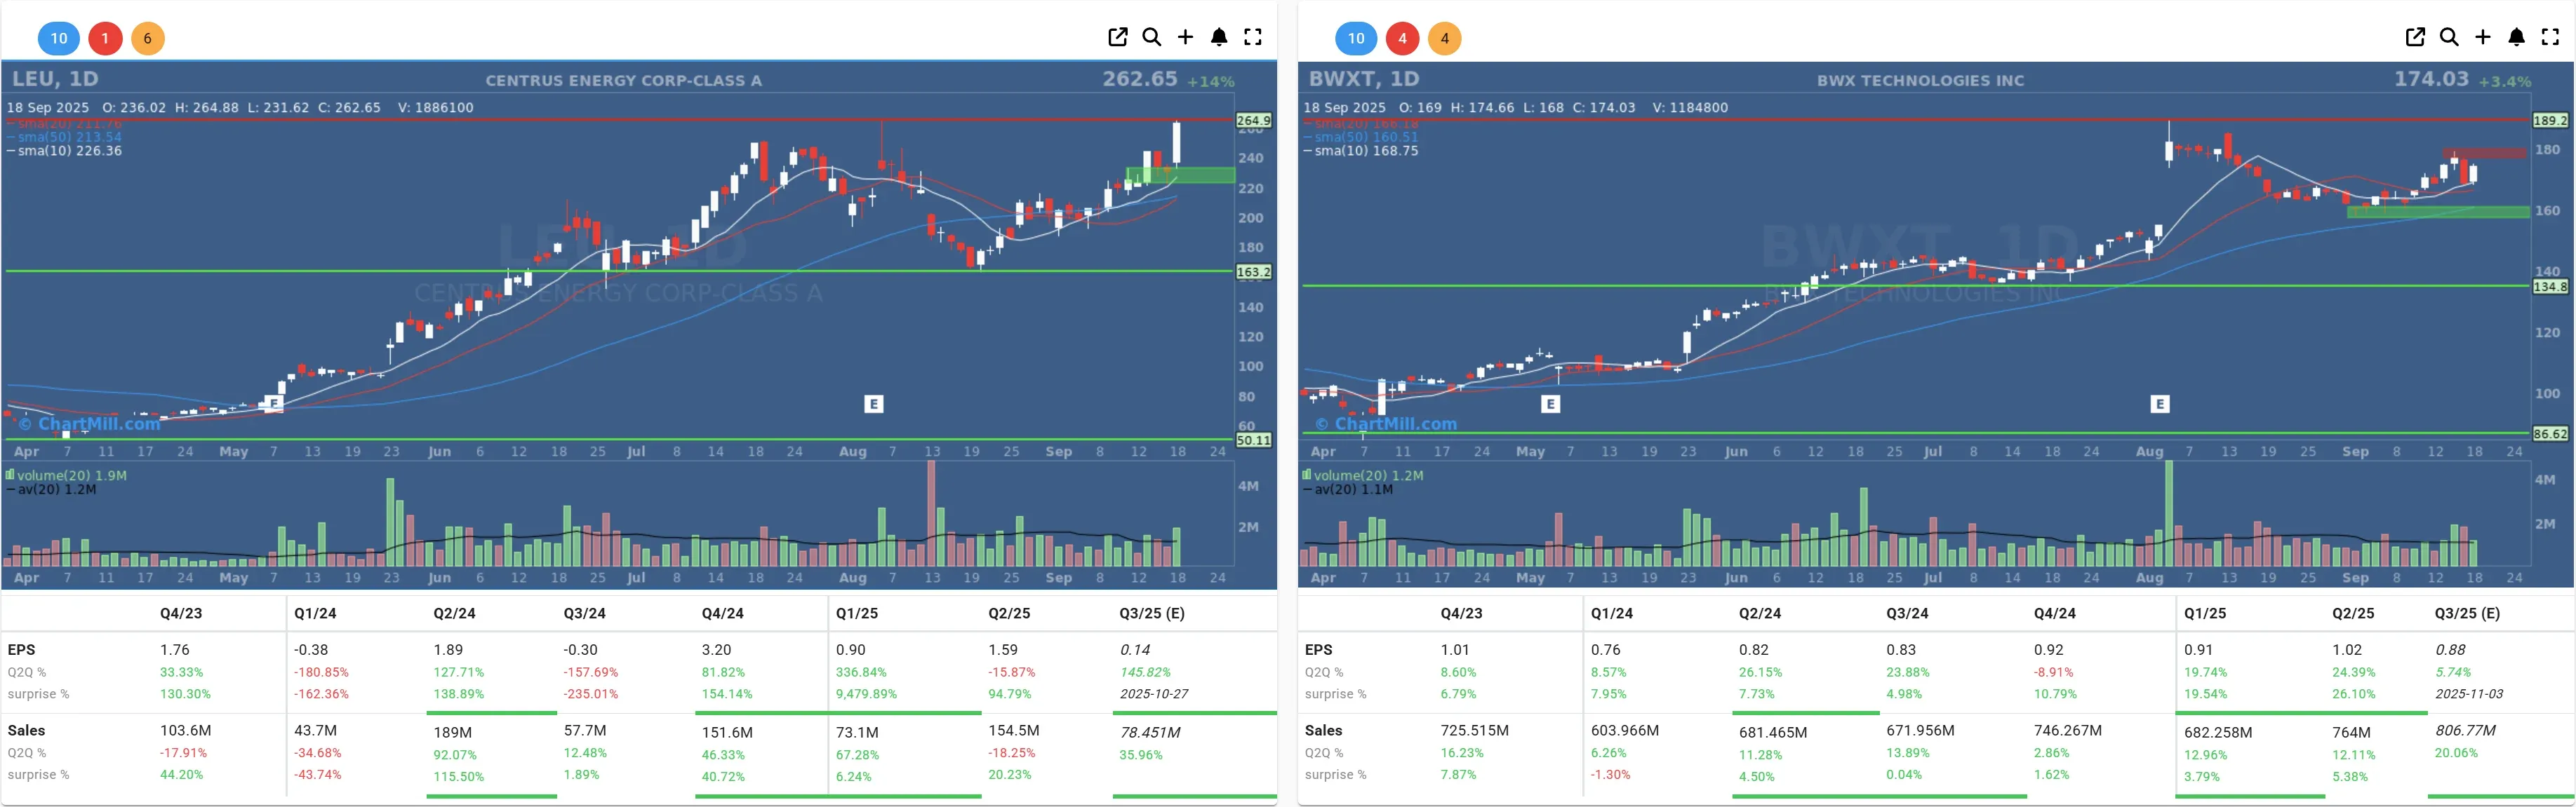Click the volume(20) 1.2M legend on BWXT
The height and width of the screenshot is (807, 2576).
click(1364, 475)
